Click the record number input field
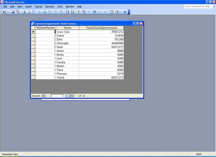The width and height of the screenshot is (216, 157). pyautogui.click(x=57, y=96)
